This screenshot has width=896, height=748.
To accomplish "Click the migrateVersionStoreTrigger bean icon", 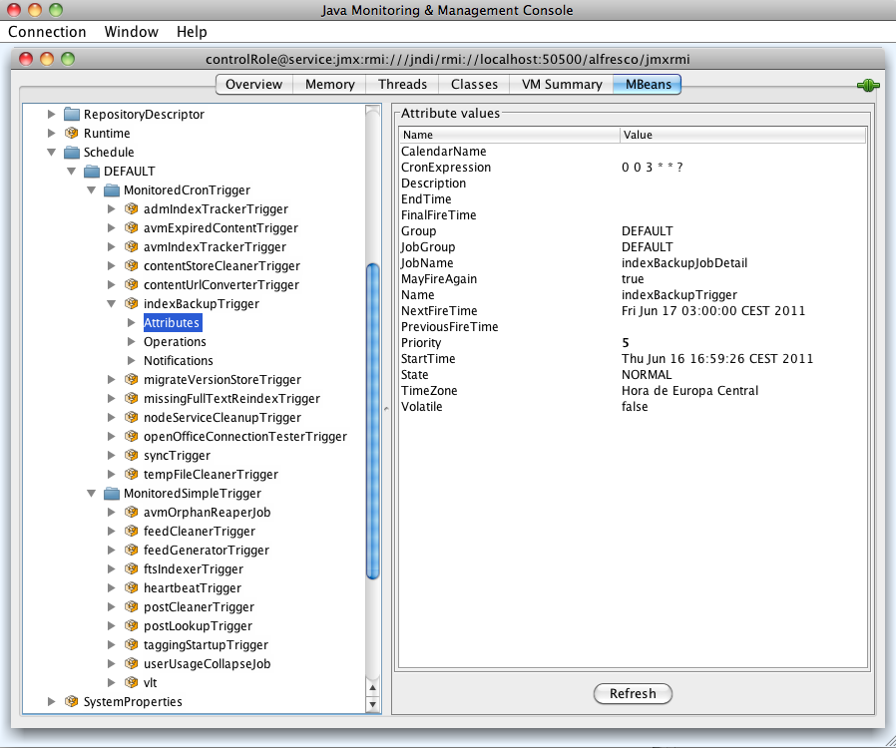I will click(132, 379).
